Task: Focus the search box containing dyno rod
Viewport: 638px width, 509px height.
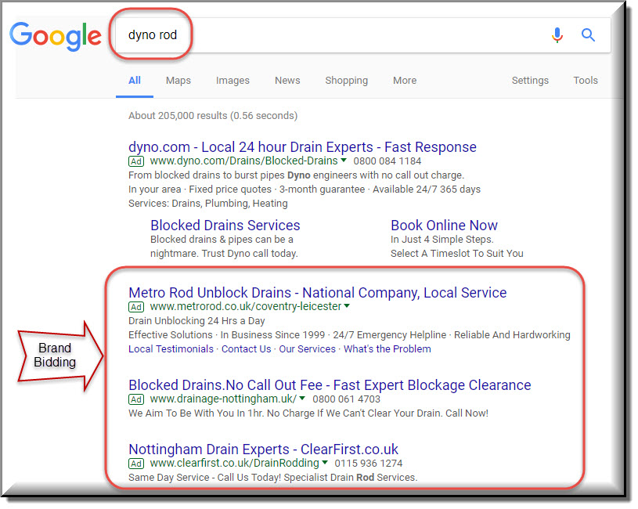Action: pyautogui.click(x=362, y=35)
